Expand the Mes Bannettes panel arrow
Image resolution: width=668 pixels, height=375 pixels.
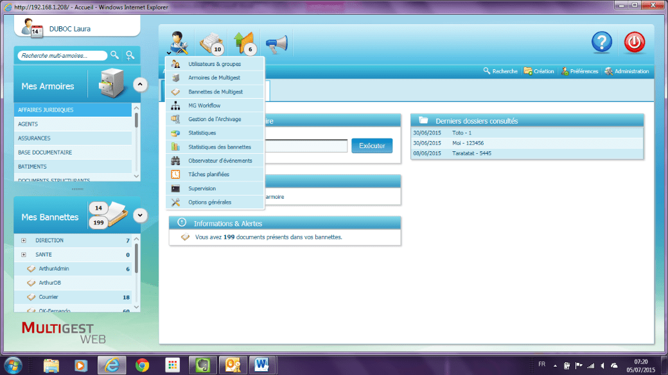tap(140, 216)
